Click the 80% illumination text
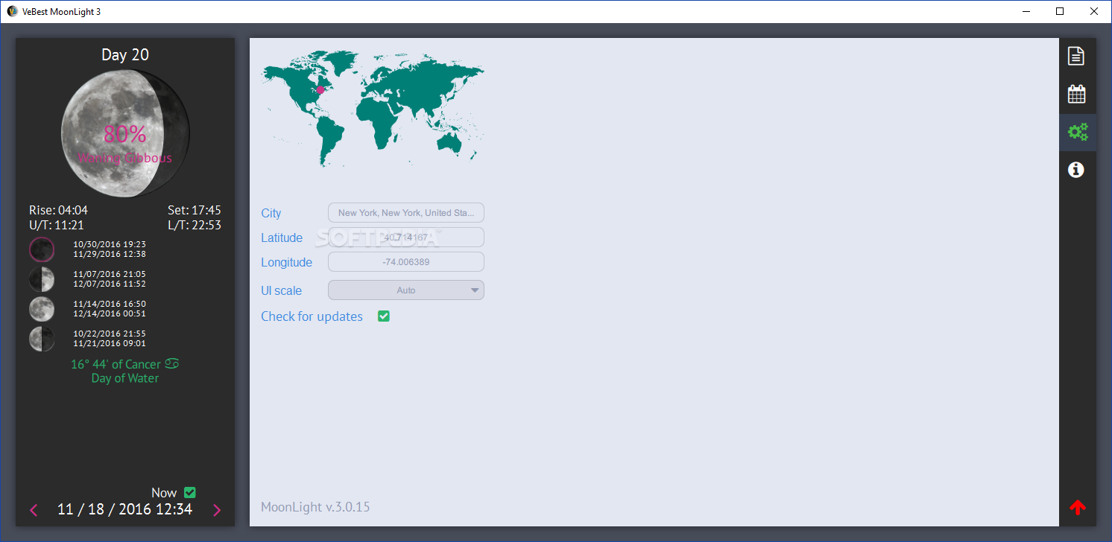This screenshot has height=542, width=1112. point(125,134)
